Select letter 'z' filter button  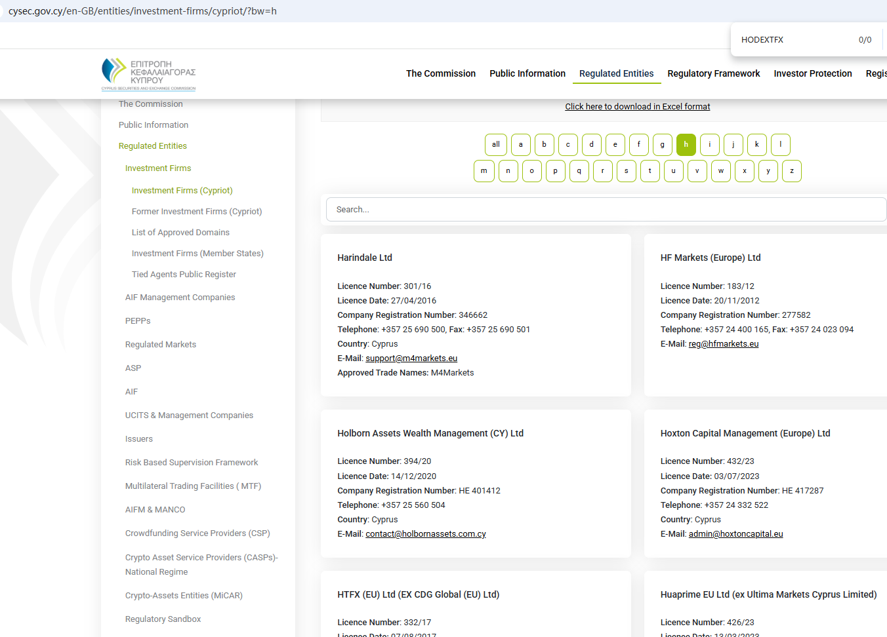point(792,171)
